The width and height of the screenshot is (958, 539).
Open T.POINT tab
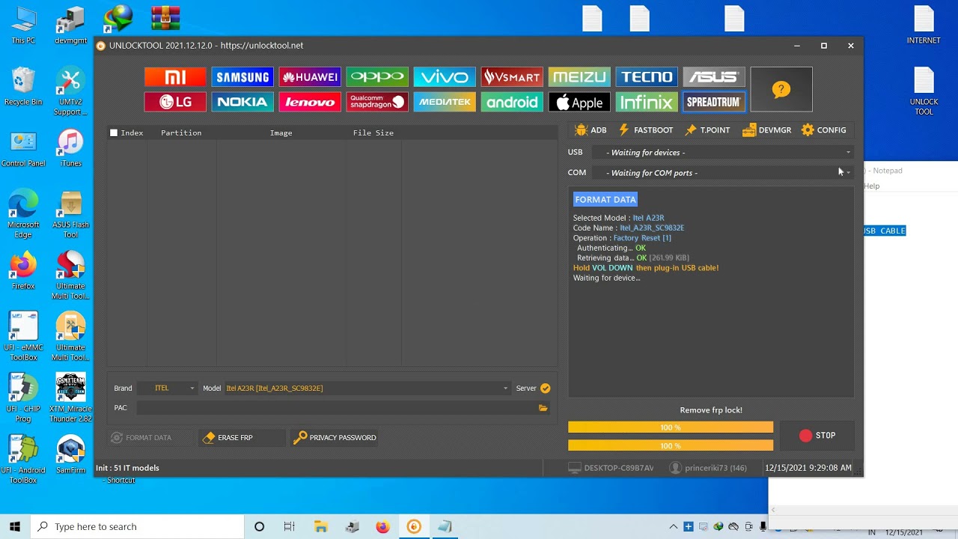(x=707, y=130)
